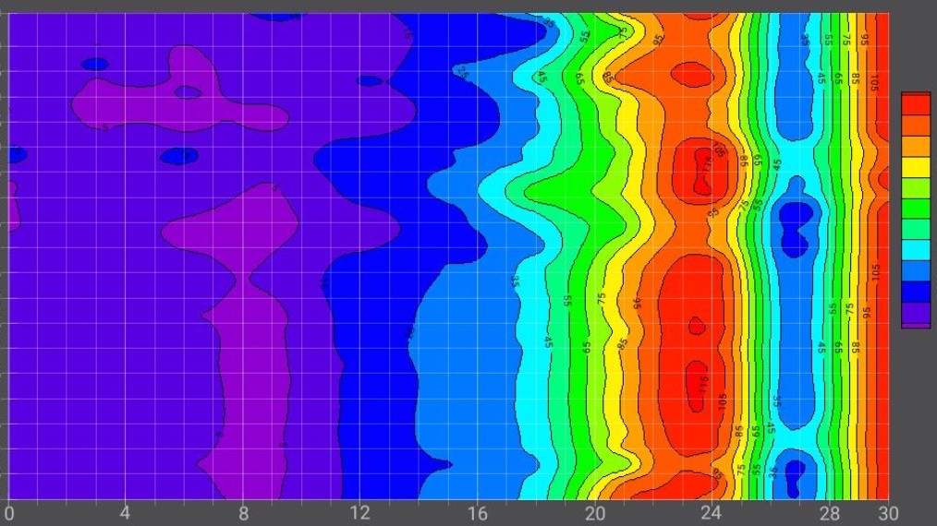The image size is (937, 526).
Task: Click x-axis tick label 30
Action: pos(888,513)
